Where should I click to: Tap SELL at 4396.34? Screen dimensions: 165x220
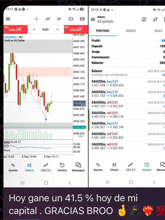(x=16, y=29)
